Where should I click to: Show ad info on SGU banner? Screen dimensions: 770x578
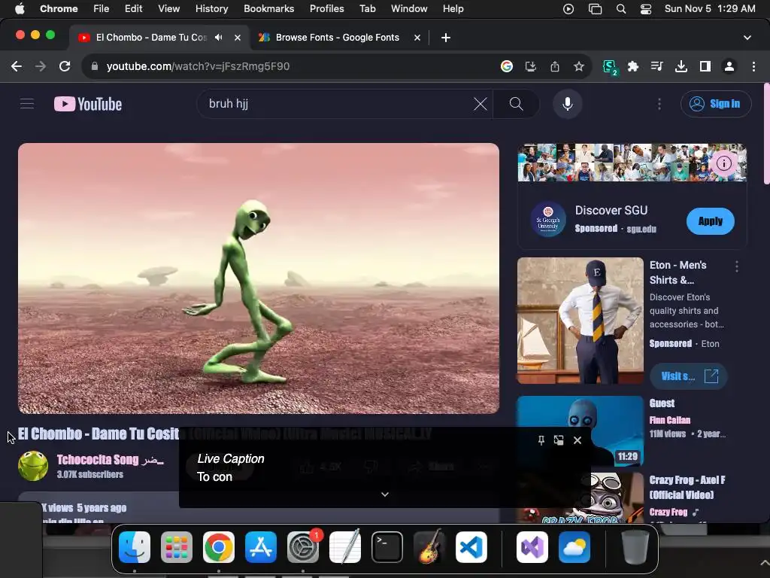point(723,163)
